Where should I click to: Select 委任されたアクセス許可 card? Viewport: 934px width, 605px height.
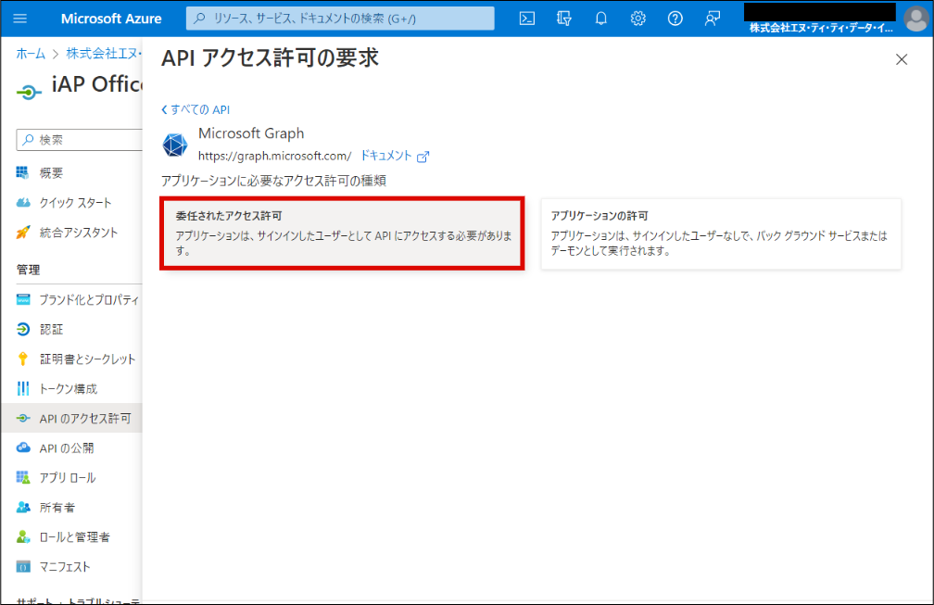(x=343, y=233)
